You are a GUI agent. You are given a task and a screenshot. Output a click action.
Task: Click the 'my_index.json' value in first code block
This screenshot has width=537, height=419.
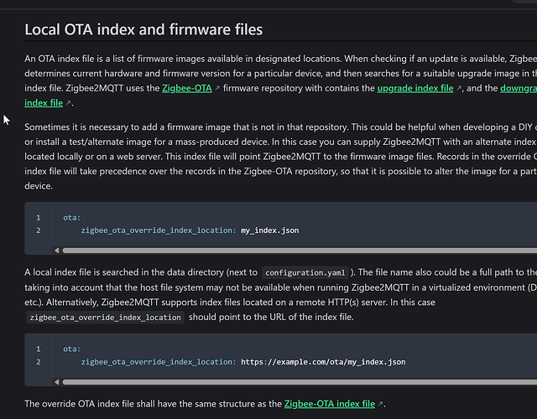point(270,230)
